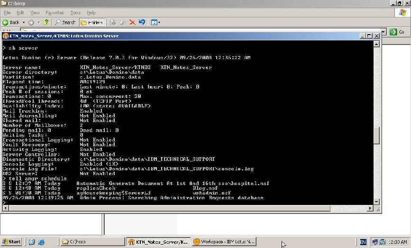Click the 'sh server' command text

[x=23, y=48]
